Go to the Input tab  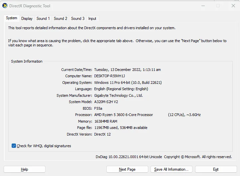click(92, 19)
